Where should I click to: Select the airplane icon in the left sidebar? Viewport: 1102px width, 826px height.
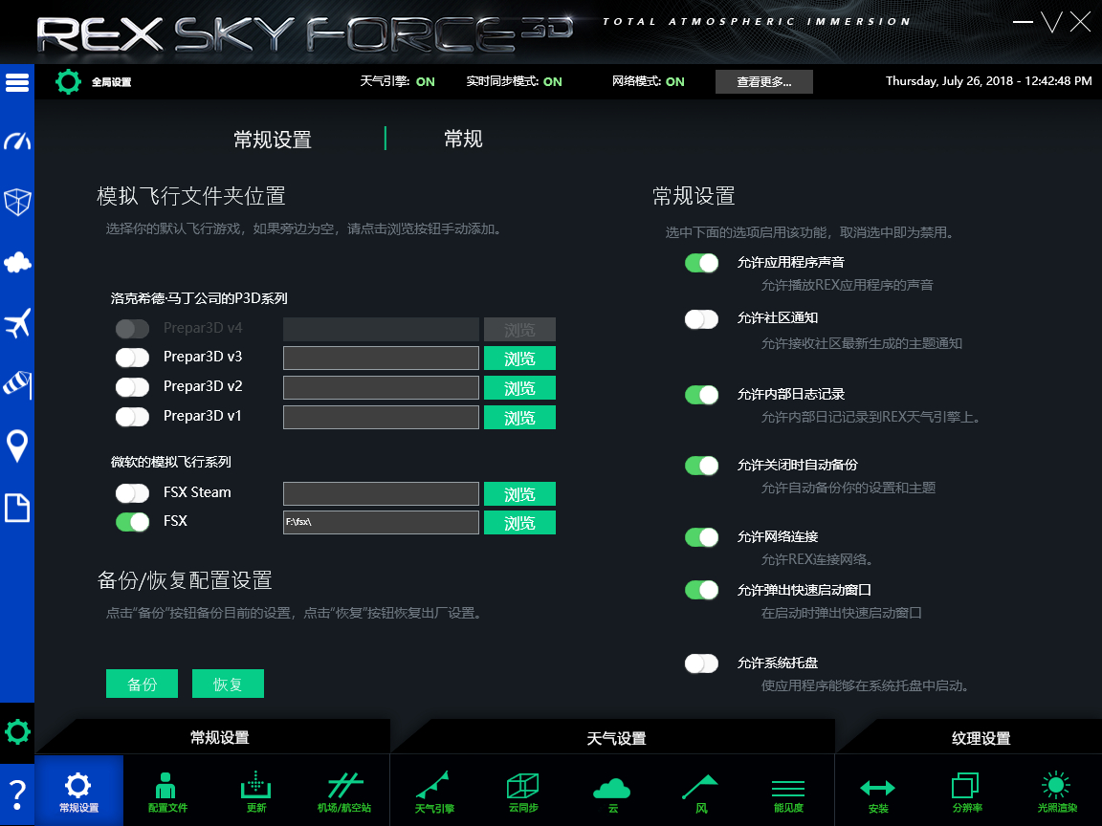click(x=17, y=324)
